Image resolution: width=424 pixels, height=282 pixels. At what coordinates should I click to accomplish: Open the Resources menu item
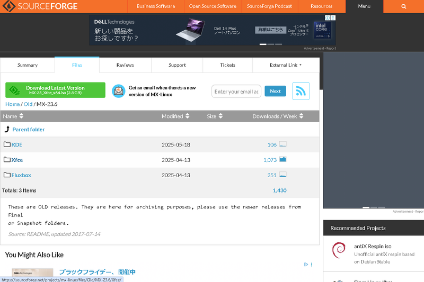322,6
